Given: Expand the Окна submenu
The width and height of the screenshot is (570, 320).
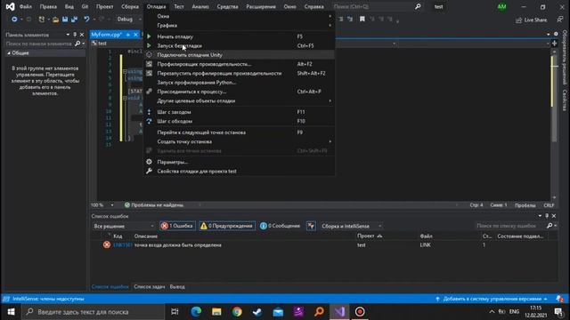Looking at the screenshot, I should [x=240, y=16].
